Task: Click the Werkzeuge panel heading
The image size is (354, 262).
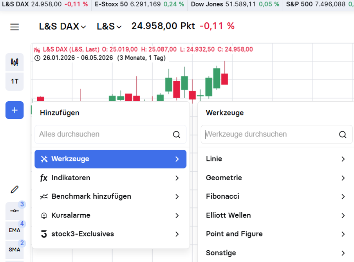Action: 225,113
